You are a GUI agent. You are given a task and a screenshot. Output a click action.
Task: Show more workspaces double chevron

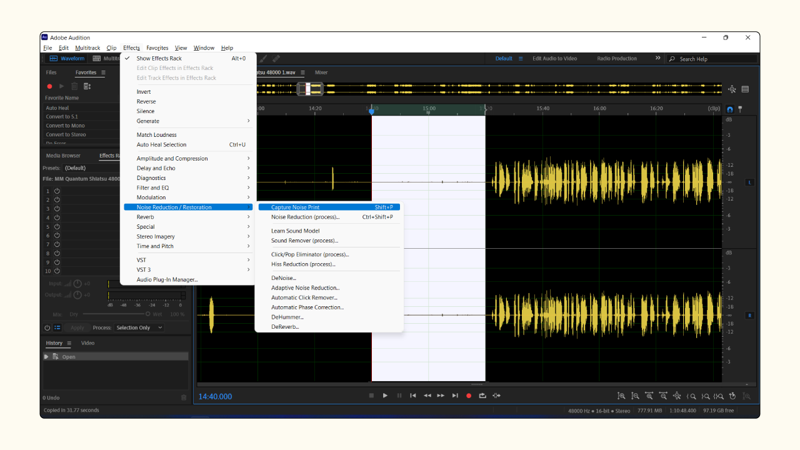657,58
